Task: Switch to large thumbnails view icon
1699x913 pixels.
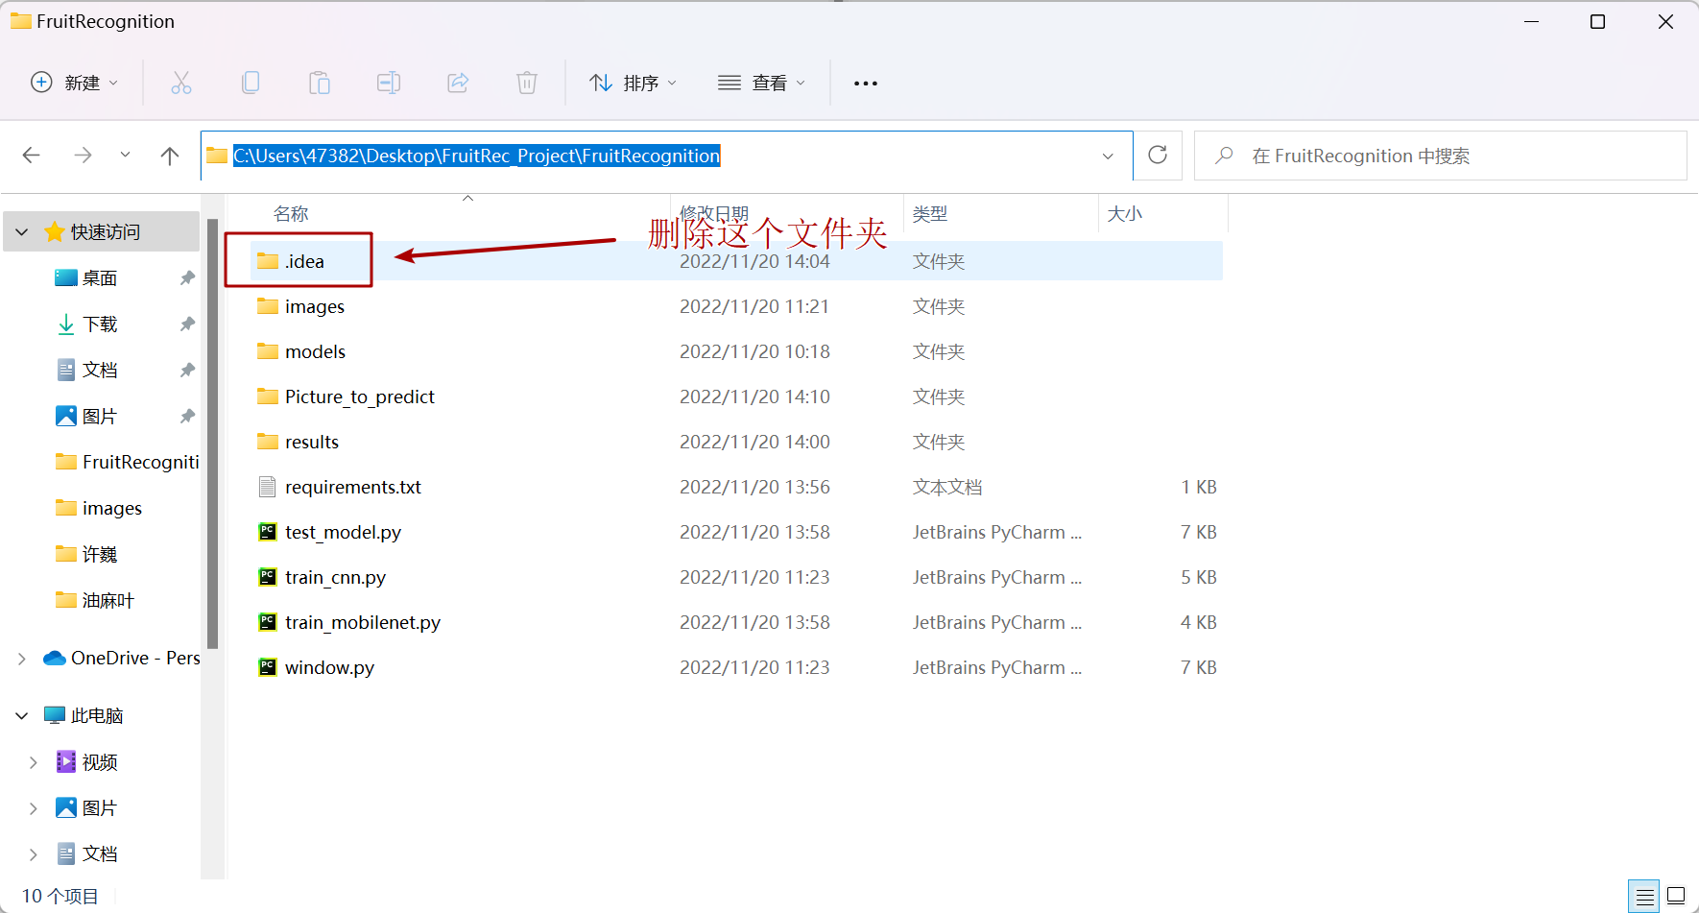Action: (1676, 897)
